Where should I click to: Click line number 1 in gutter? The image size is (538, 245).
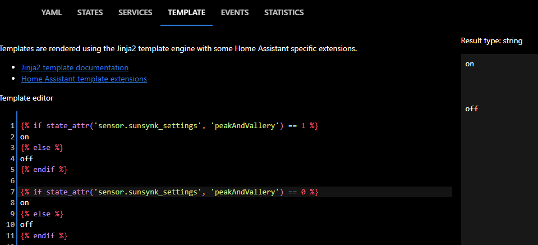coord(12,126)
